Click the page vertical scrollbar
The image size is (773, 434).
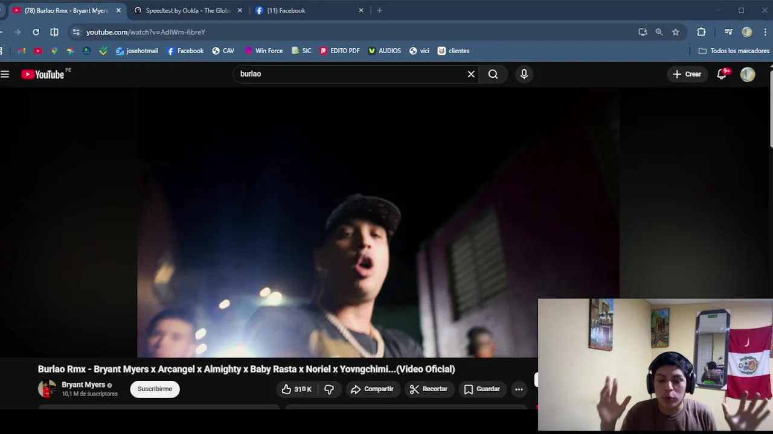coord(771,108)
